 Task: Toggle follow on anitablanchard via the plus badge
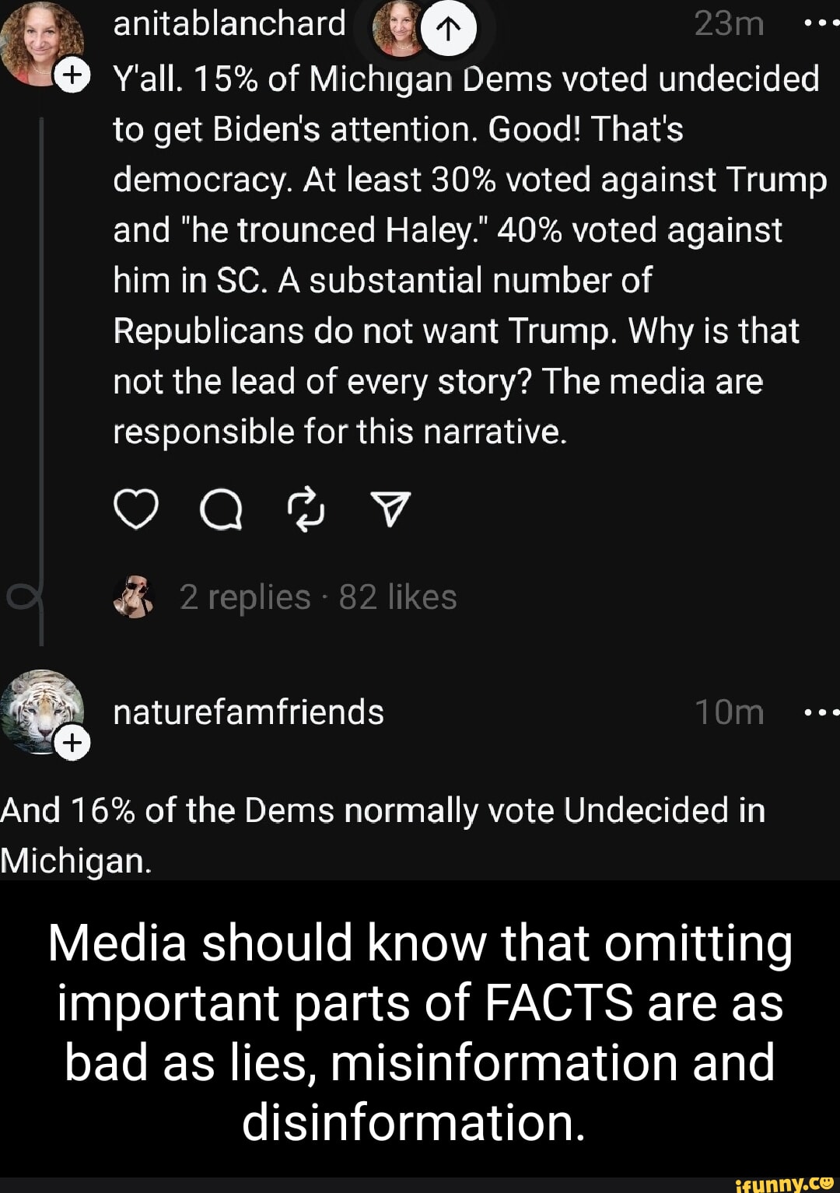coord(72,75)
